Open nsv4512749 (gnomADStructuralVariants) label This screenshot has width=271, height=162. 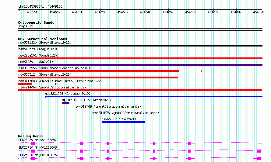coord(107,106)
